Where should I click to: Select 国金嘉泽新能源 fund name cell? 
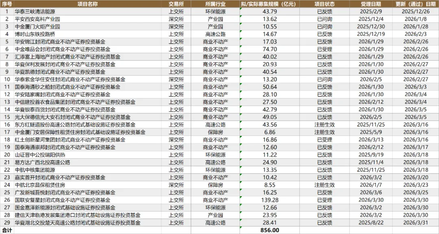tap(88, 208)
